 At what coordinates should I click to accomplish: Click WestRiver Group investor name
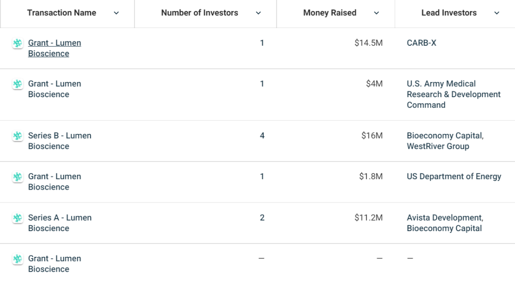click(438, 146)
